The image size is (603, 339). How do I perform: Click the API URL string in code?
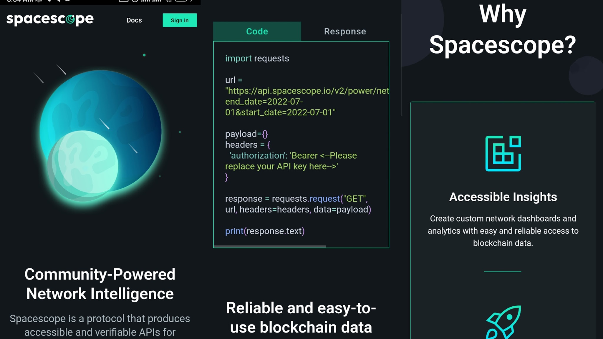point(307,102)
